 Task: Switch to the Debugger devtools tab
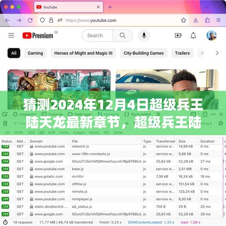[x=80, y=114]
